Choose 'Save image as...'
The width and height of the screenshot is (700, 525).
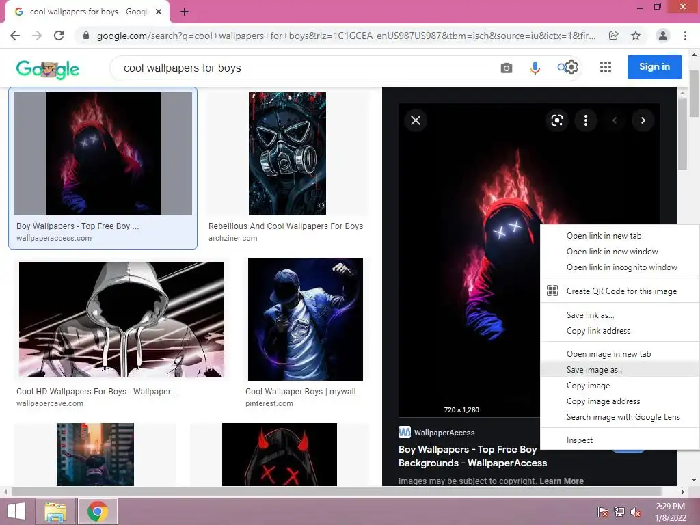tap(619, 370)
